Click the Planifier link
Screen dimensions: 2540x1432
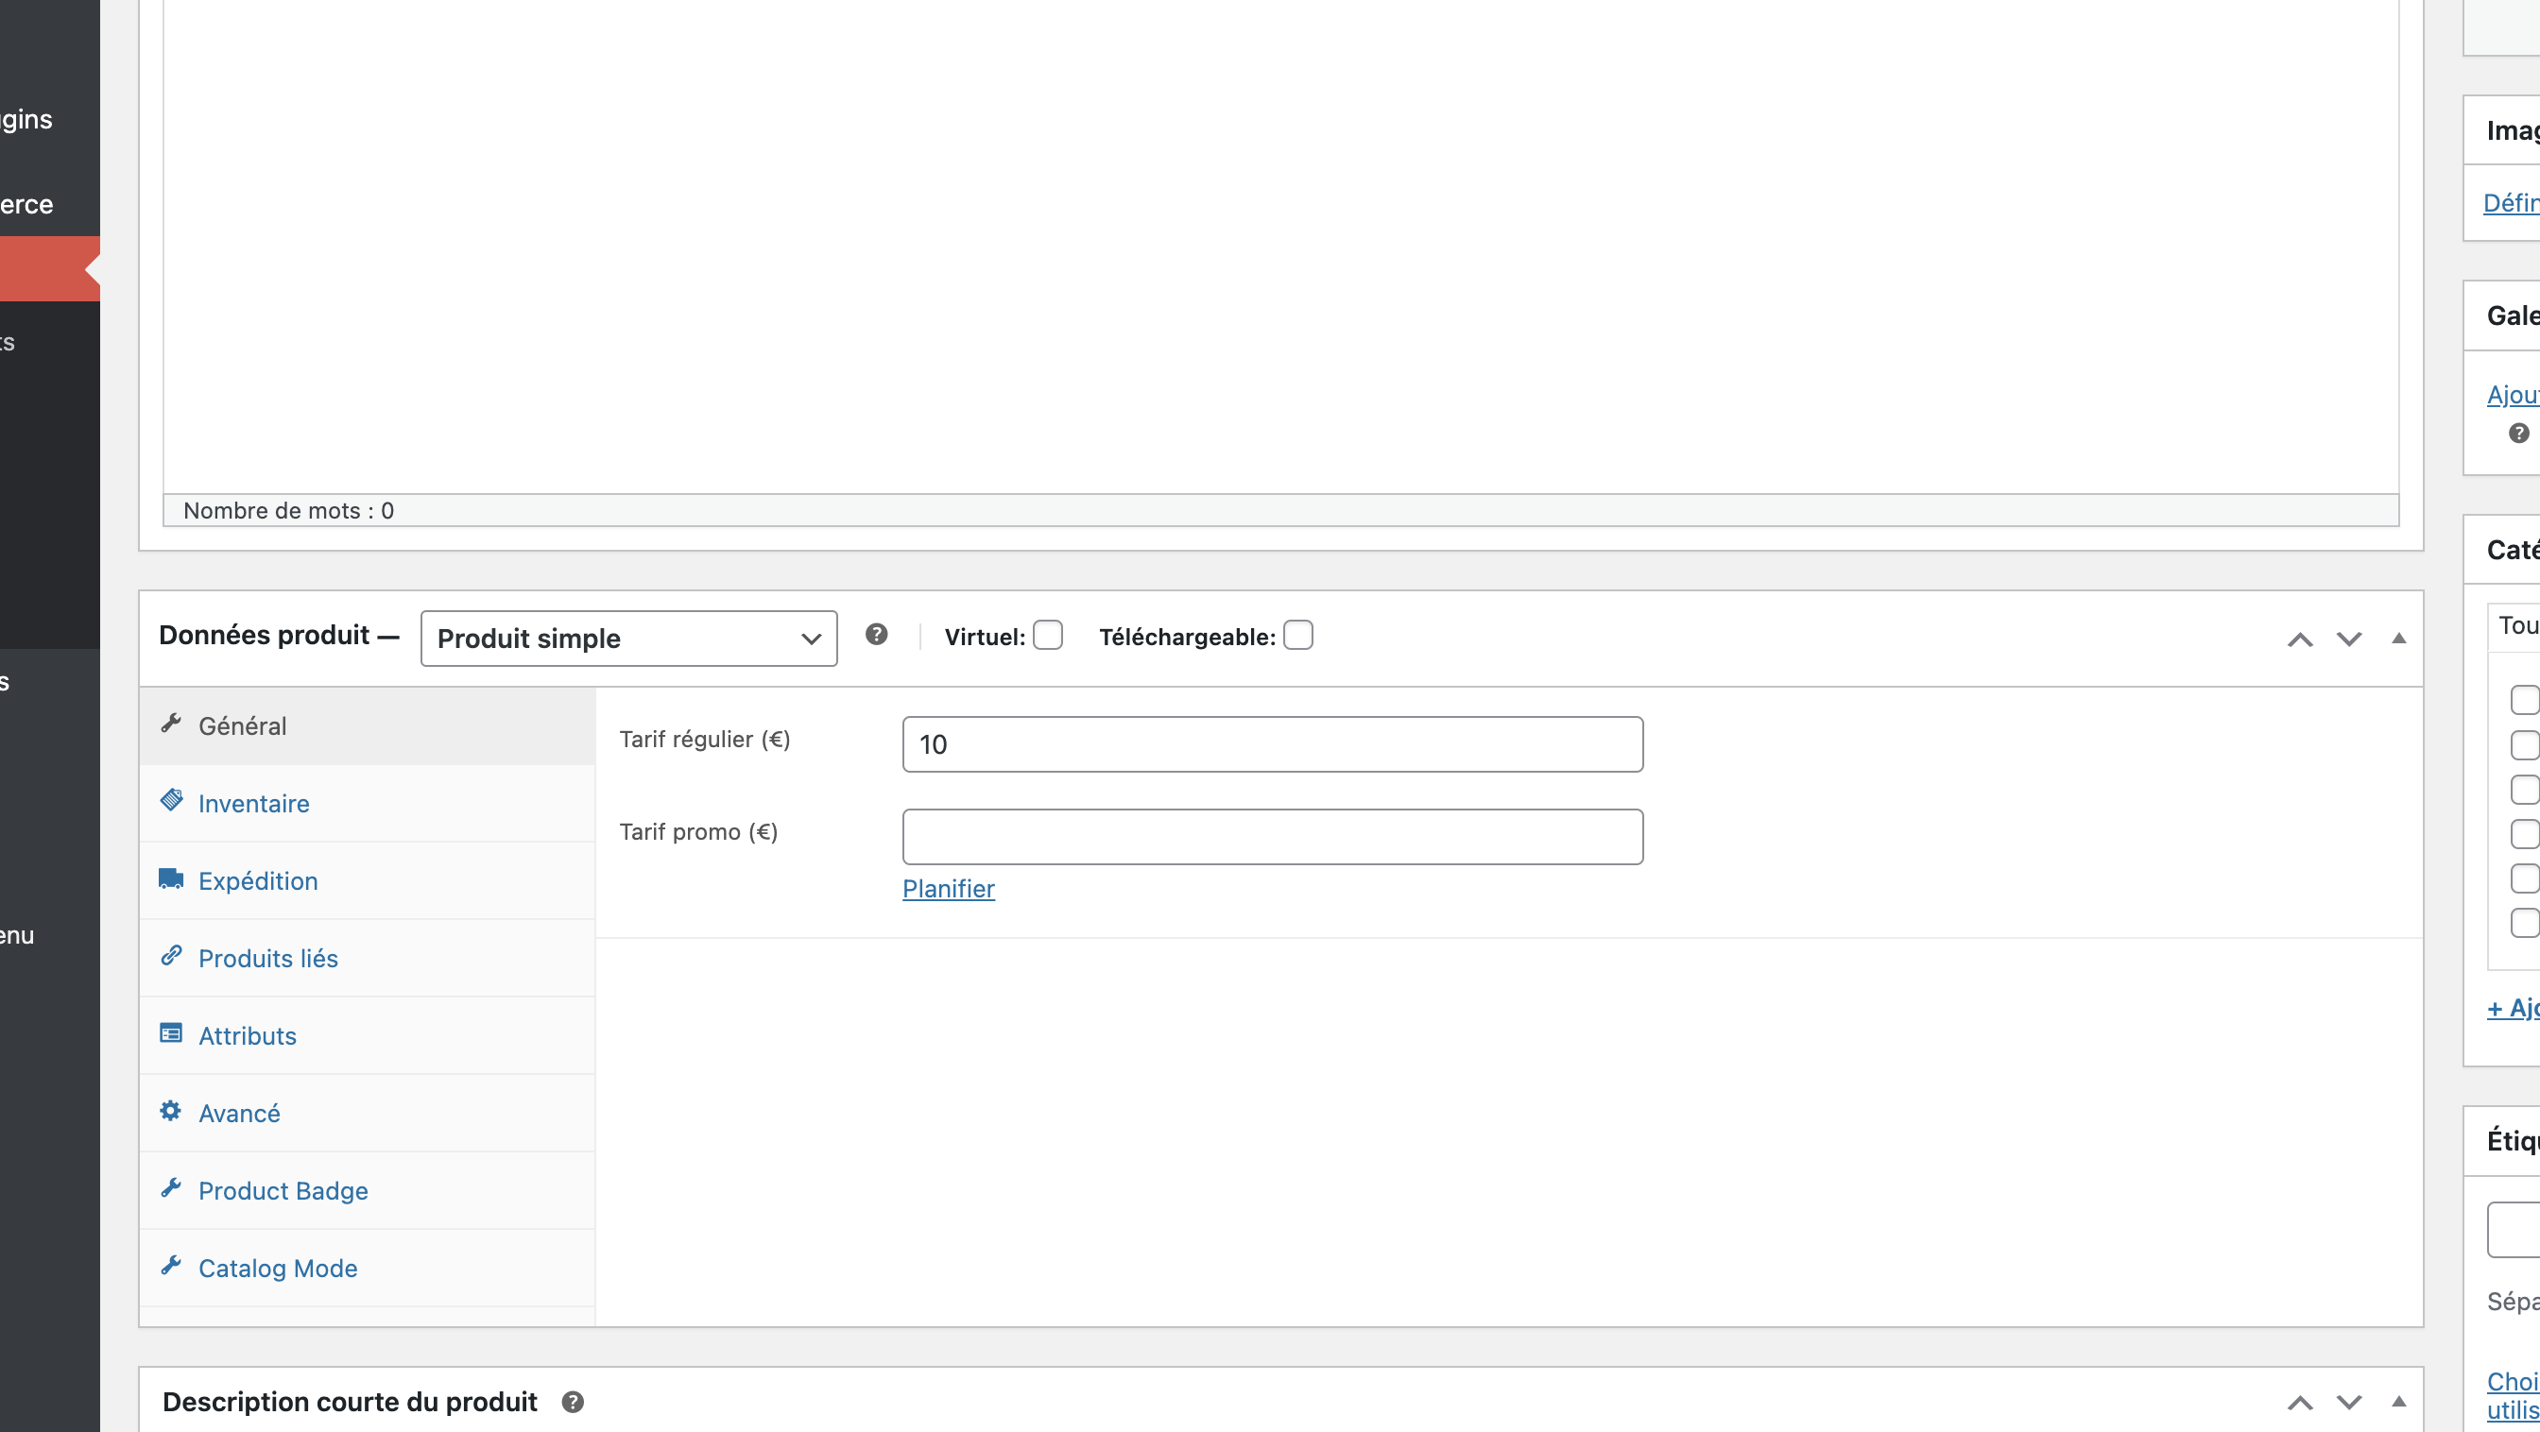click(948, 888)
